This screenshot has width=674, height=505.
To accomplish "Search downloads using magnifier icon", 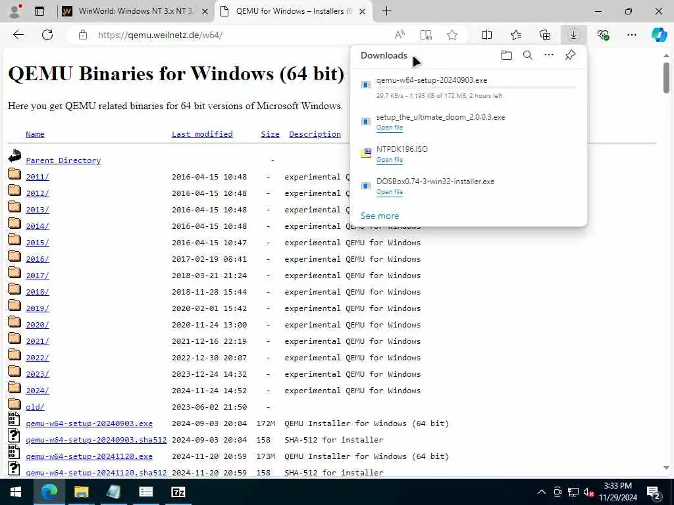I will [528, 55].
